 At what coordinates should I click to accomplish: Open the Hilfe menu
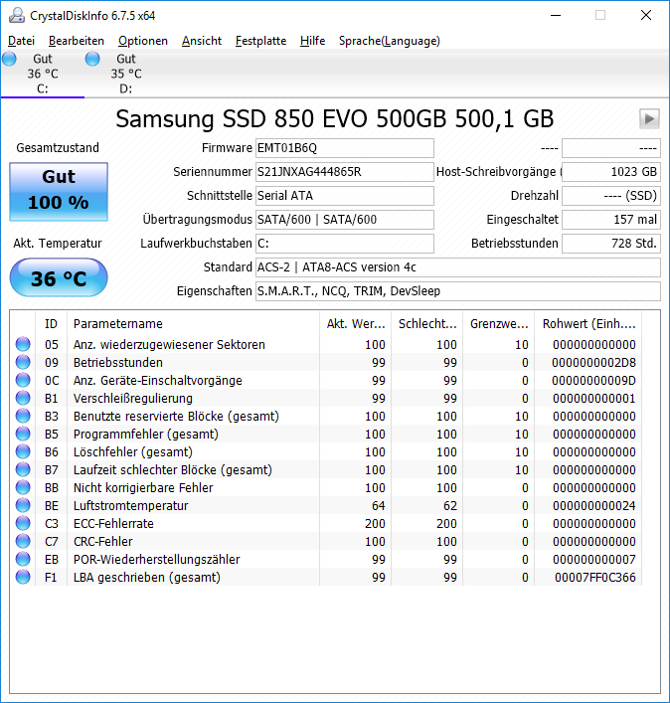tap(312, 41)
